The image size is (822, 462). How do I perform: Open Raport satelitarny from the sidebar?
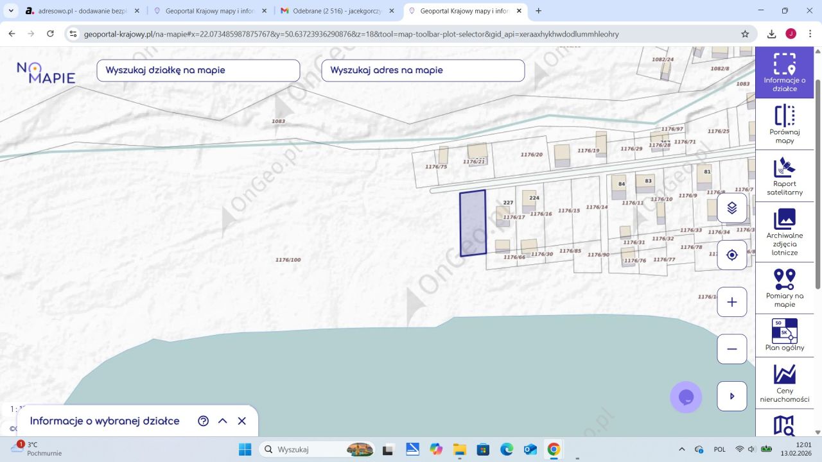tap(785, 176)
